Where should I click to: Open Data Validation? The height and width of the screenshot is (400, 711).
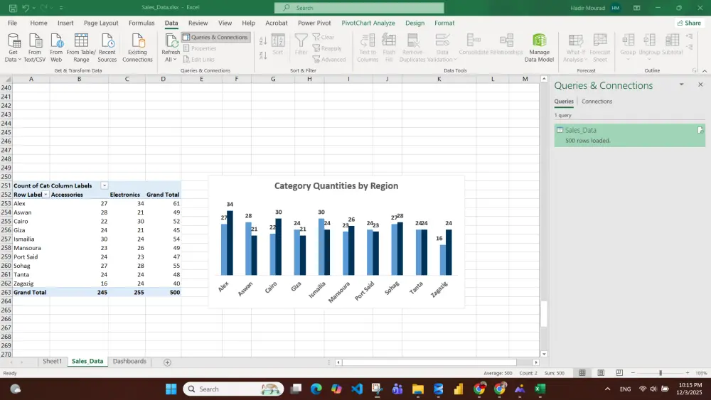click(x=442, y=48)
